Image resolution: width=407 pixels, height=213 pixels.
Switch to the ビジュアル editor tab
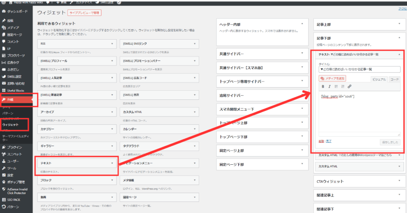(x=379, y=79)
